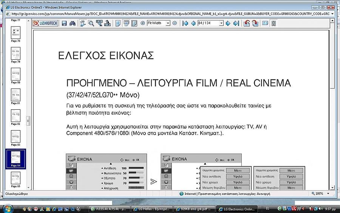Go to the previous page
The height and width of the screenshot is (213, 340).
193,23
